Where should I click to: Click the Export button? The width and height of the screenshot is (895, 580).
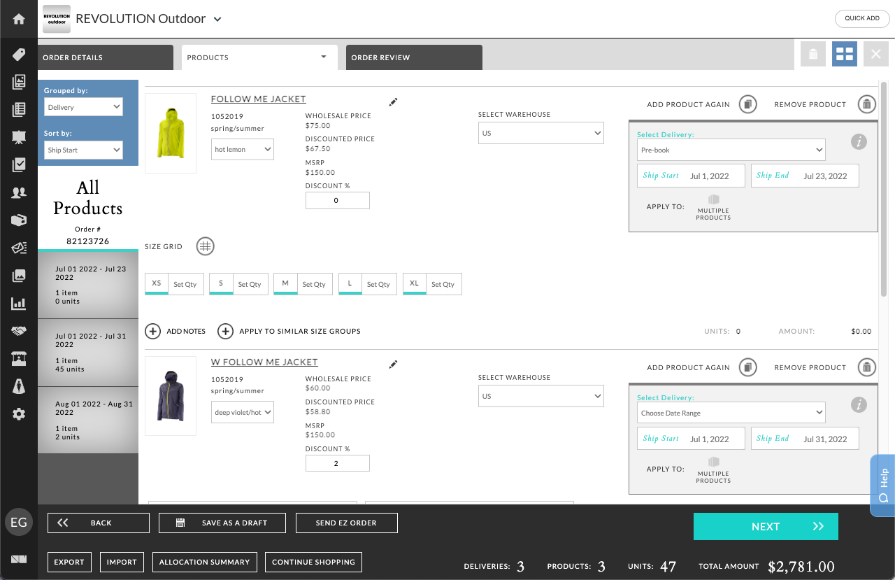coord(69,562)
